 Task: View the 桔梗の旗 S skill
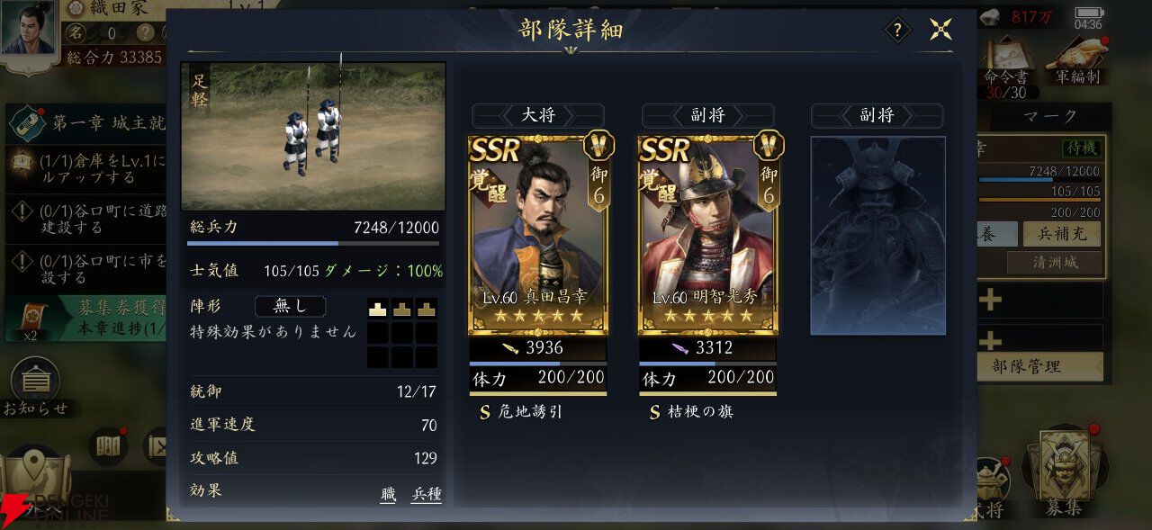(x=691, y=412)
